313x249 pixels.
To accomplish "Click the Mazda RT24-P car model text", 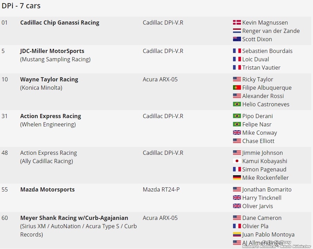I will [161, 189].
